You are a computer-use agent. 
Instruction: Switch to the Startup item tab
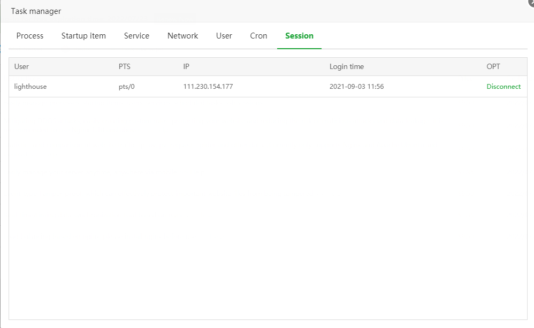coord(83,36)
